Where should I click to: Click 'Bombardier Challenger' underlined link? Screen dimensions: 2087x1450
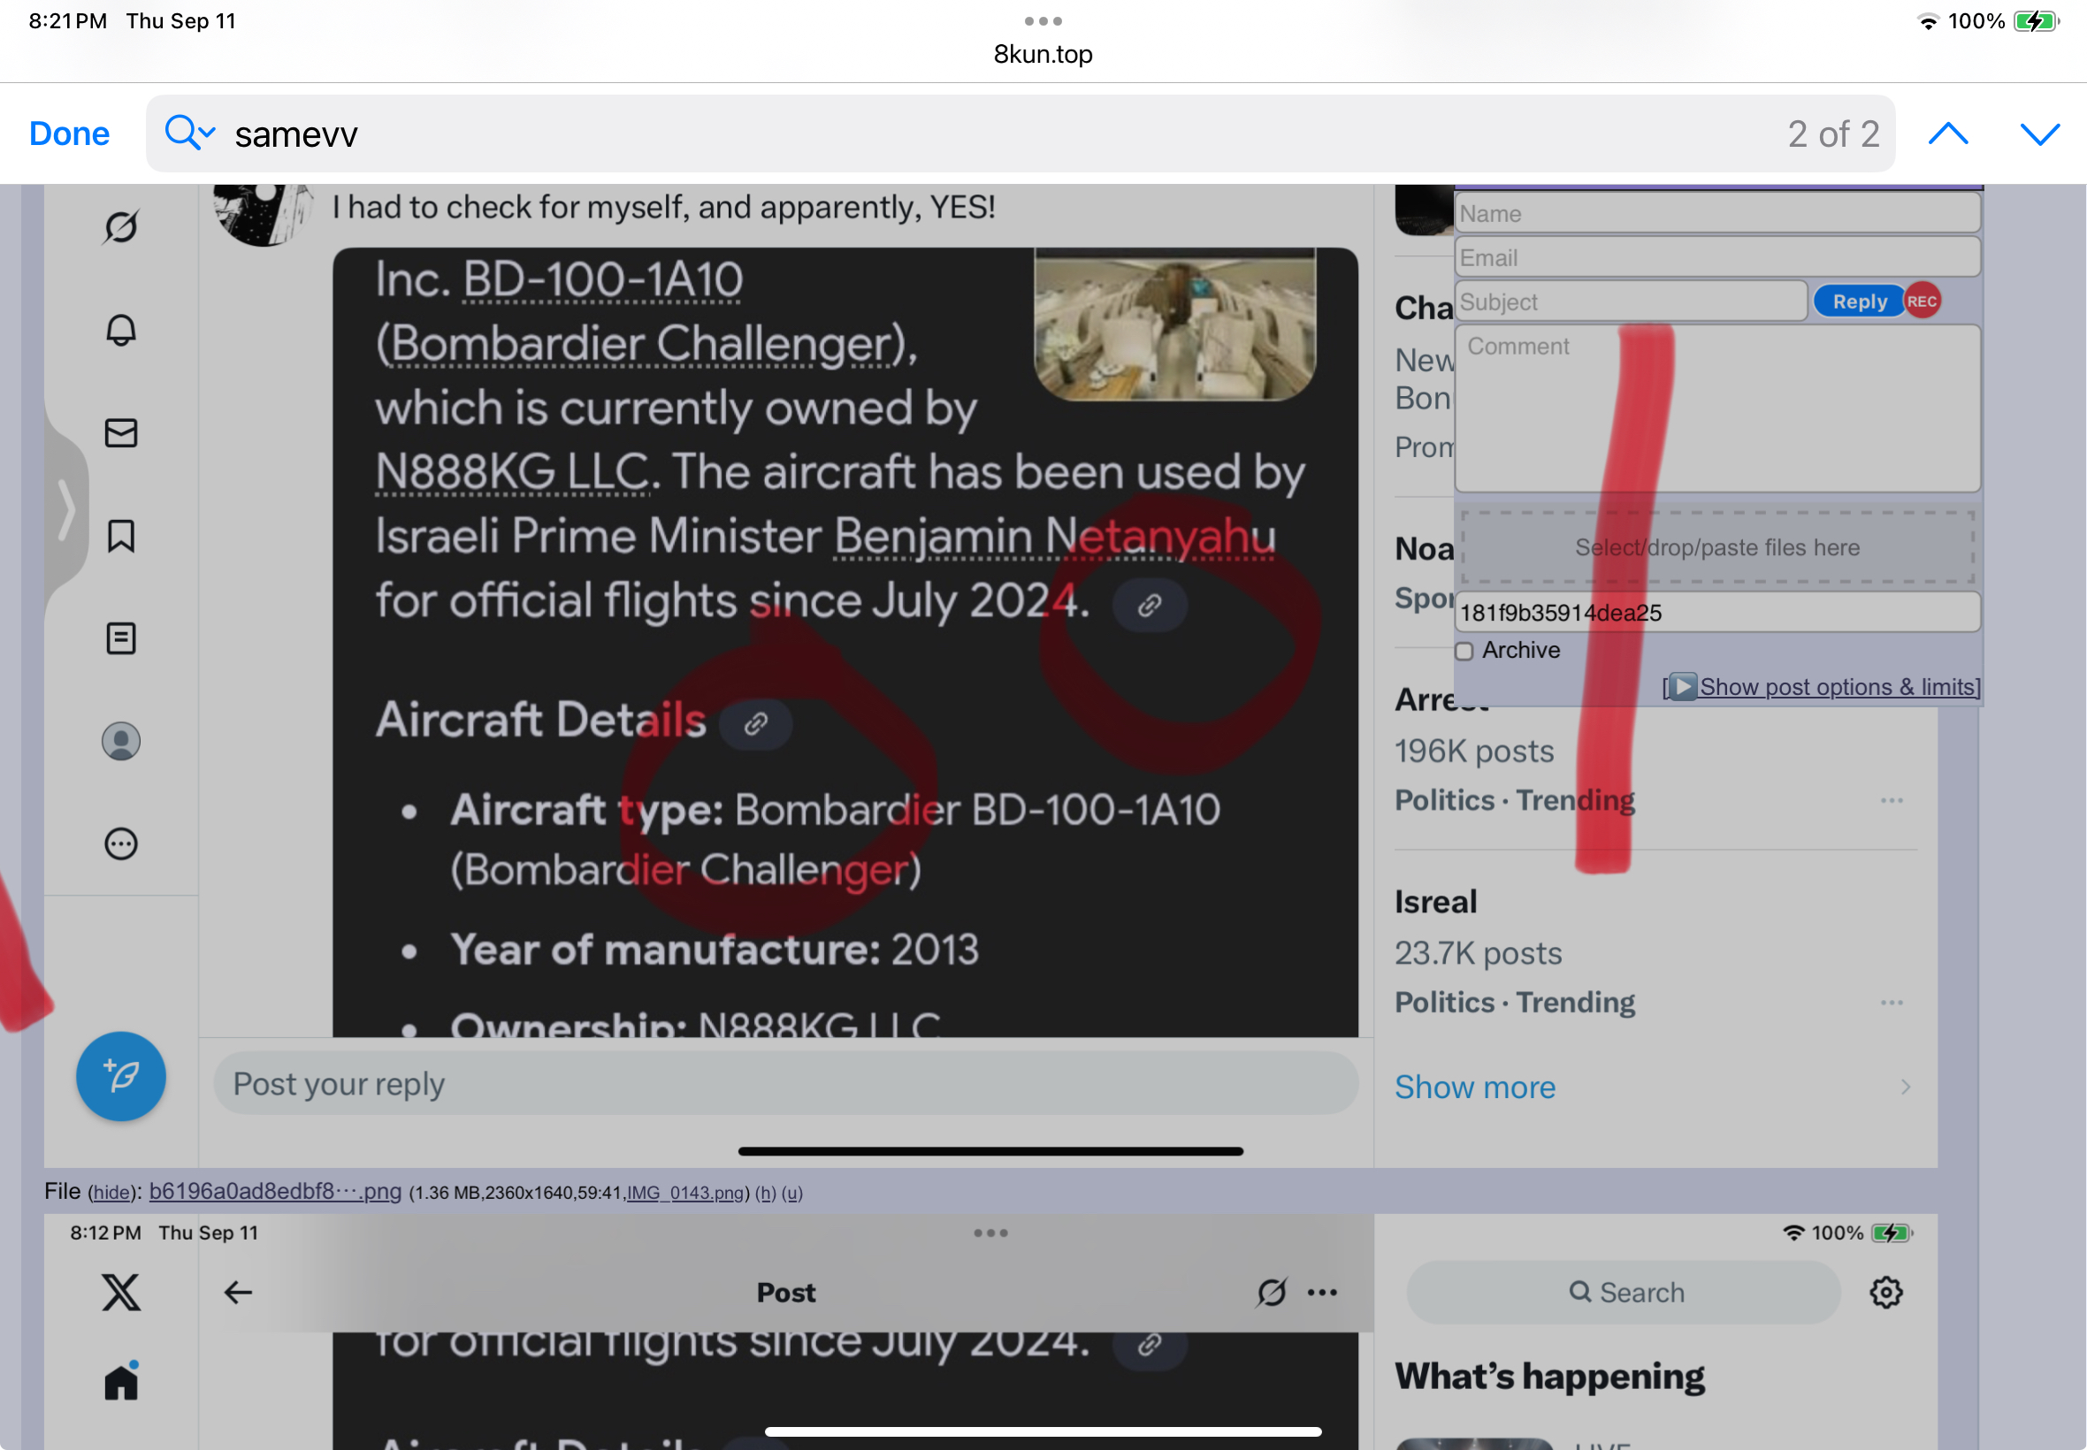point(641,344)
